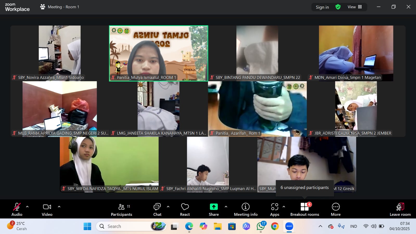Expand the share options arrow
Image resolution: width=416 pixels, height=234 pixels.
click(226, 207)
